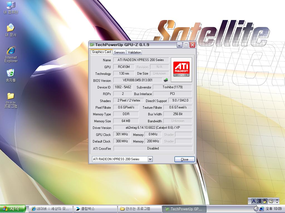Click the ROPs value field
The image size is (285, 213).
pos(123,94)
